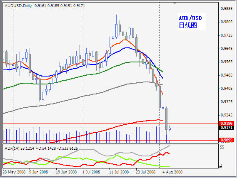Click the 1 Jul 2008 date label
The height and width of the screenshot is (178, 237).
point(91,172)
